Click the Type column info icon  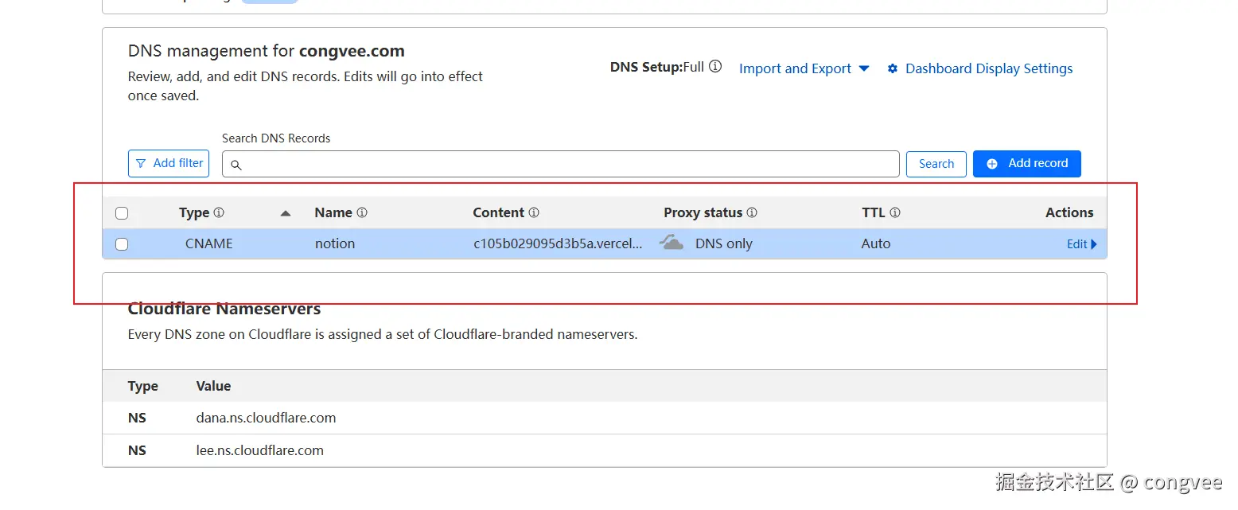click(x=219, y=212)
